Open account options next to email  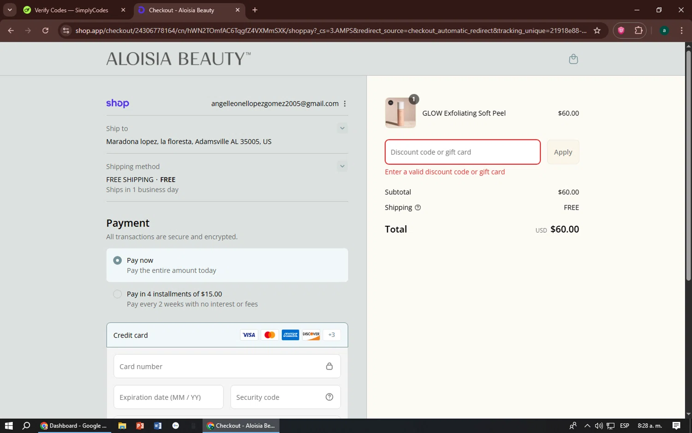[345, 104]
